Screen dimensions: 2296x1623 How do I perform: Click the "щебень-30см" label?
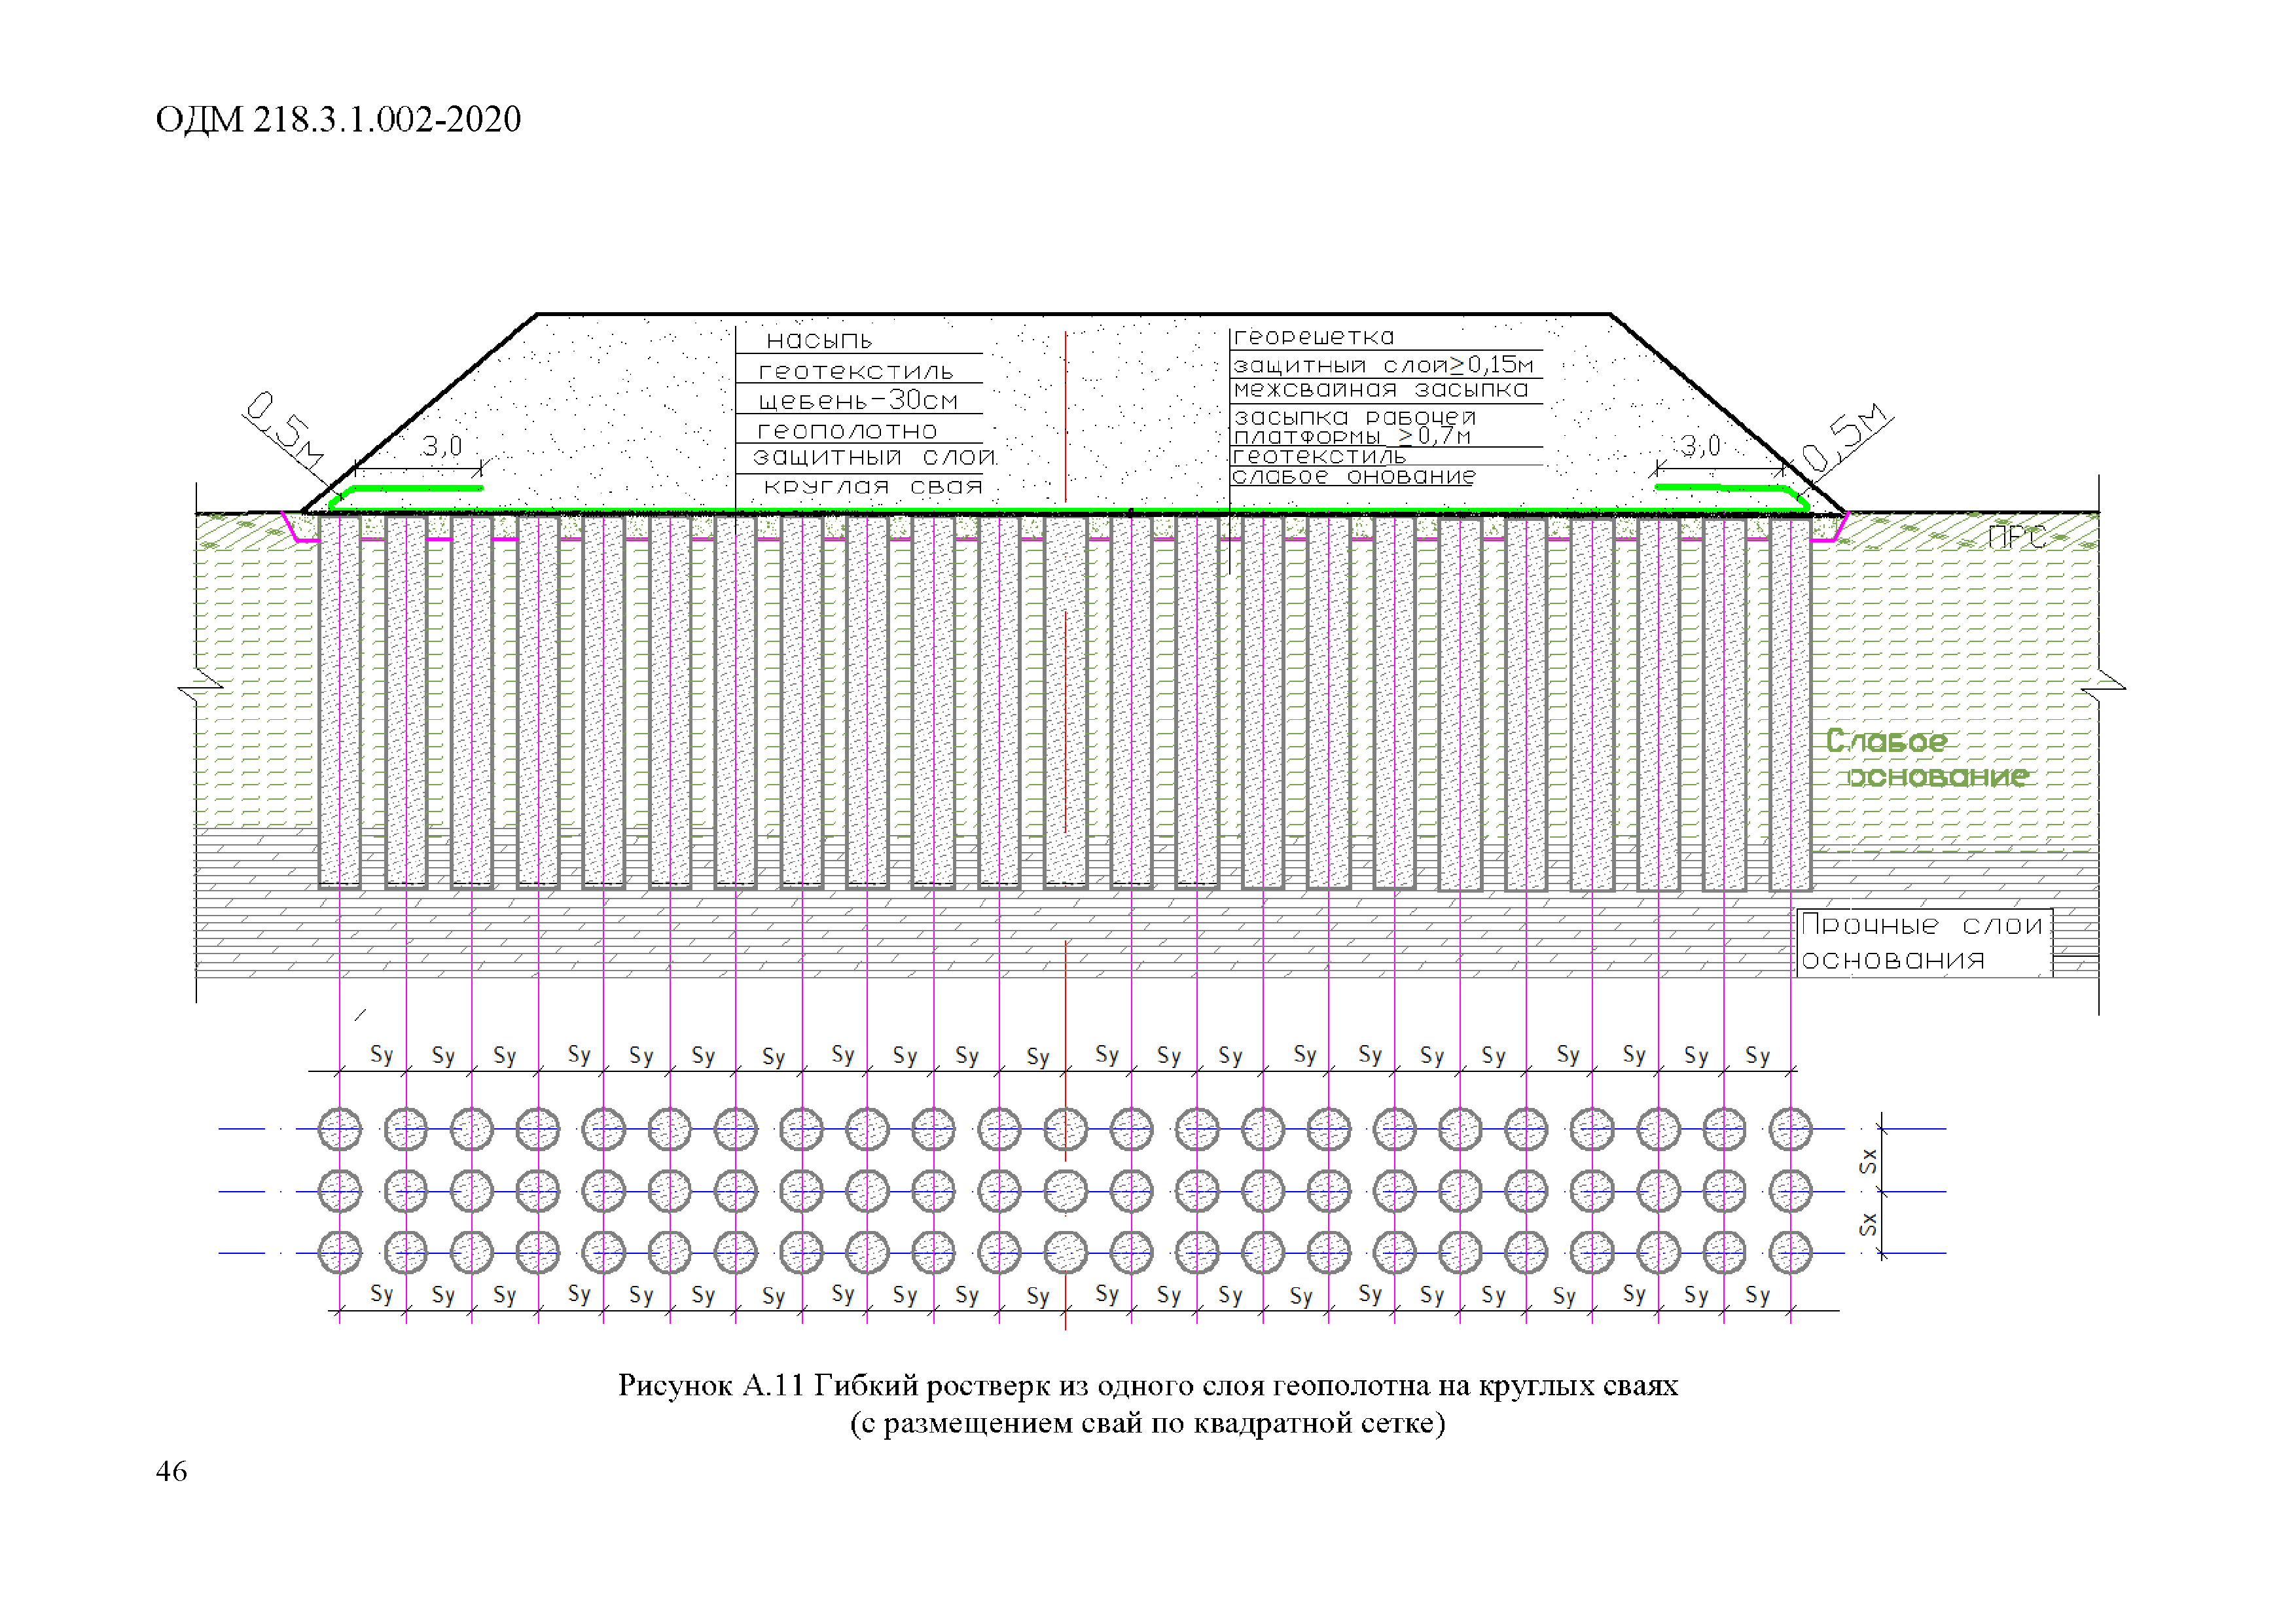click(858, 400)
